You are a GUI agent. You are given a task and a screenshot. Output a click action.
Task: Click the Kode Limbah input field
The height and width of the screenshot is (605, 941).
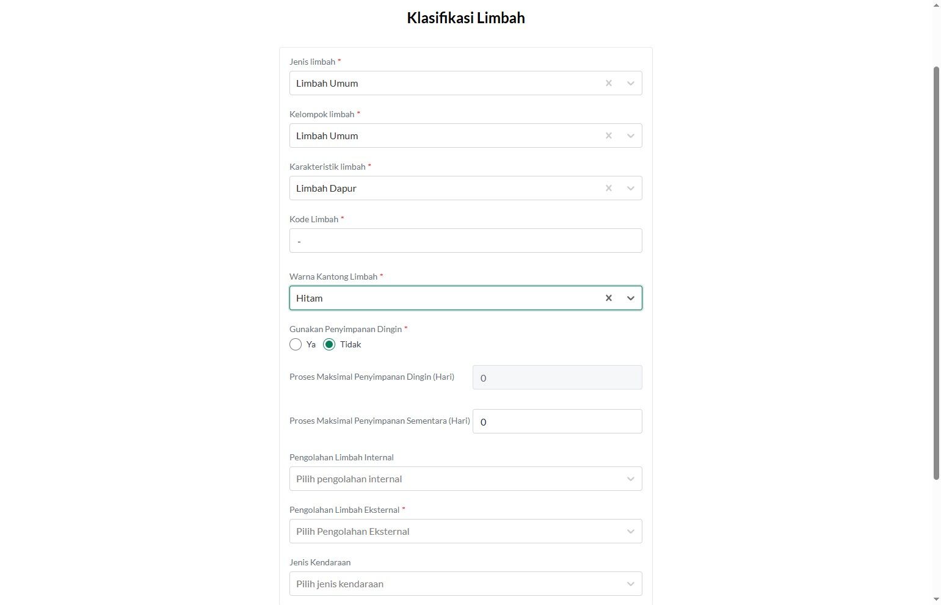465,241
